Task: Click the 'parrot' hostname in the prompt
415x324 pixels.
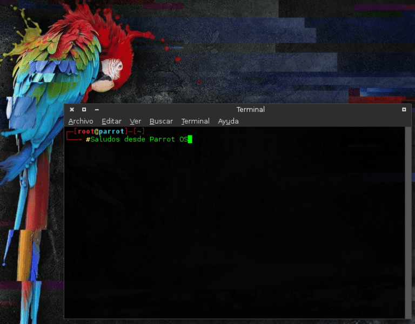Action: tap(111, 131)
